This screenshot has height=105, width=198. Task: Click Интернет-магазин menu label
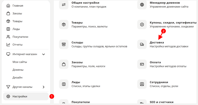[x=25, y=54]
